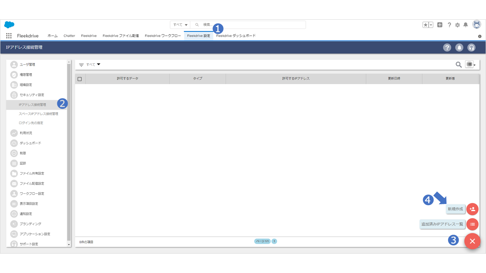Click the タイプ column header
The width and height of the screenshot is (486, 273).
[x=197, y=78]
